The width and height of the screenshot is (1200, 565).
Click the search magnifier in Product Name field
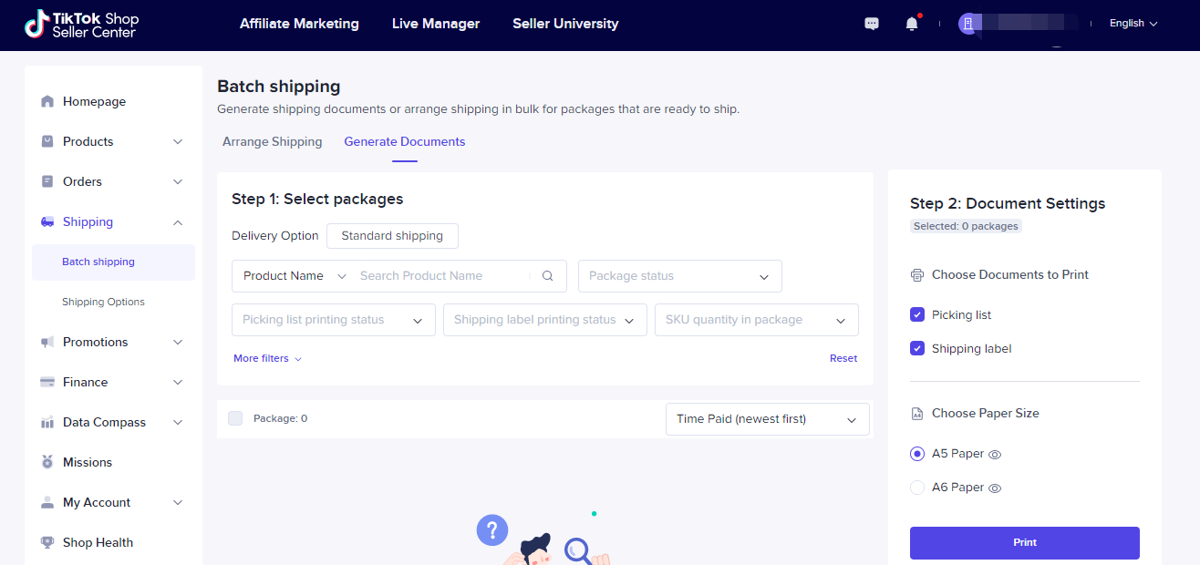[x=548, y=276]
